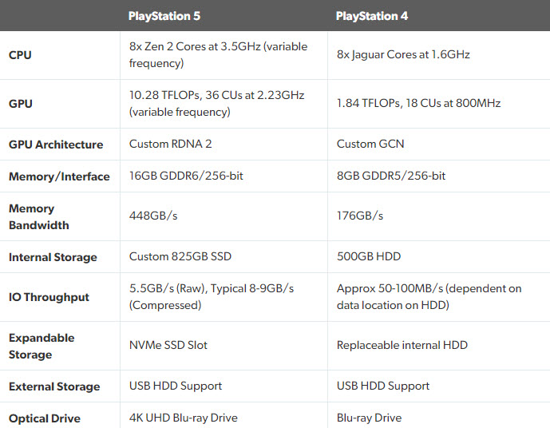Select the '8x Jaguar Cores at 1.6GHz' cell
The width and height of the screenshot is (550, 428).
click(x=403, y=54)
